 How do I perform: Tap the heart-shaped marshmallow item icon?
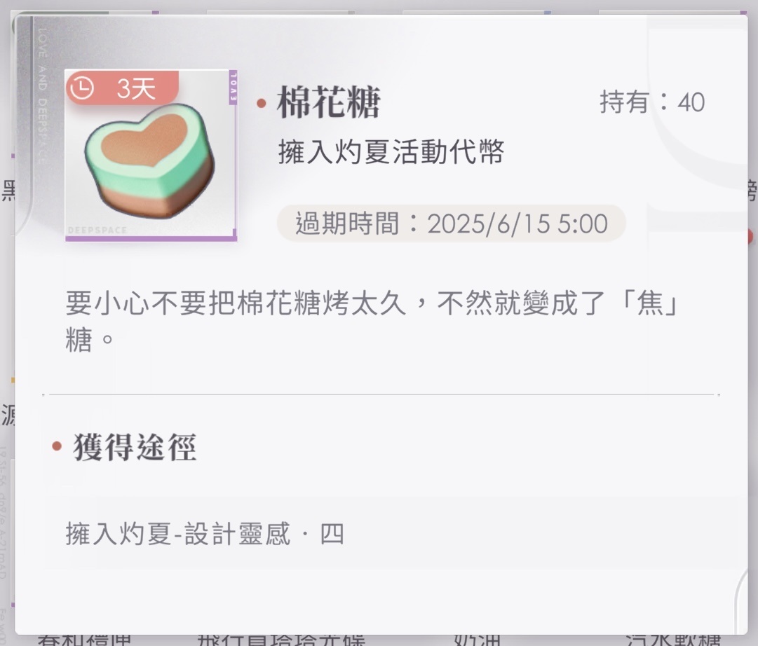point(150,161)
